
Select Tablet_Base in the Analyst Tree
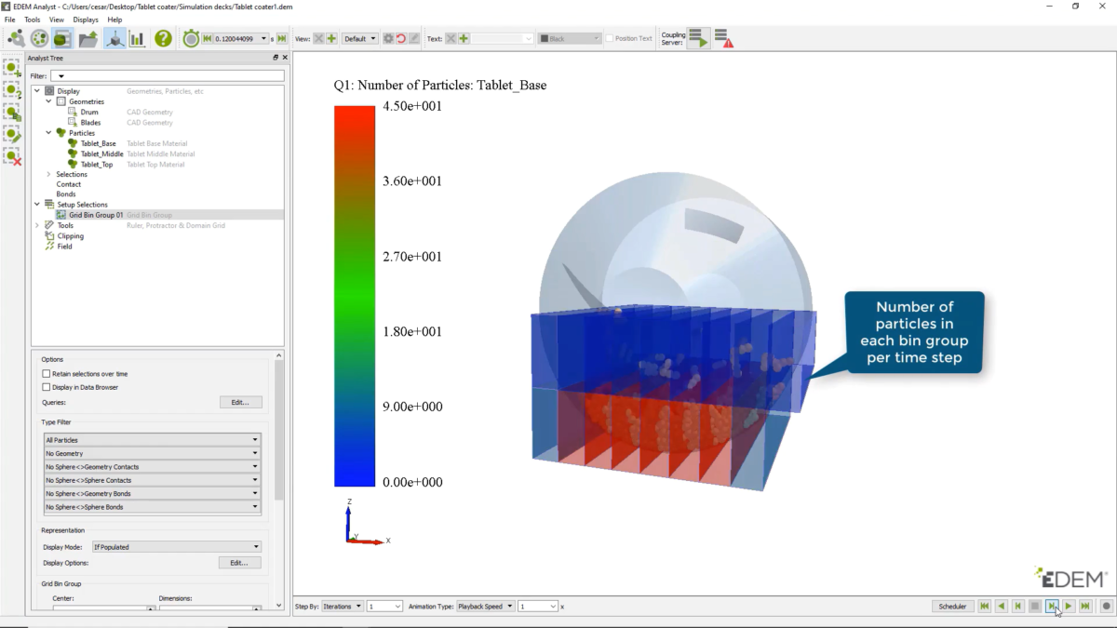tap(98, 143)
